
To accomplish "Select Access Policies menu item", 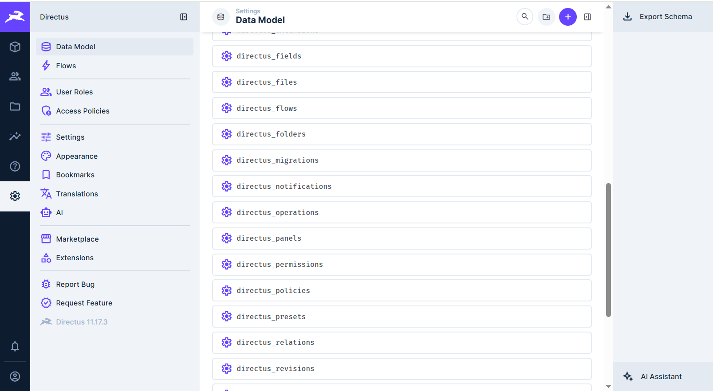I will tap(83, 111).
